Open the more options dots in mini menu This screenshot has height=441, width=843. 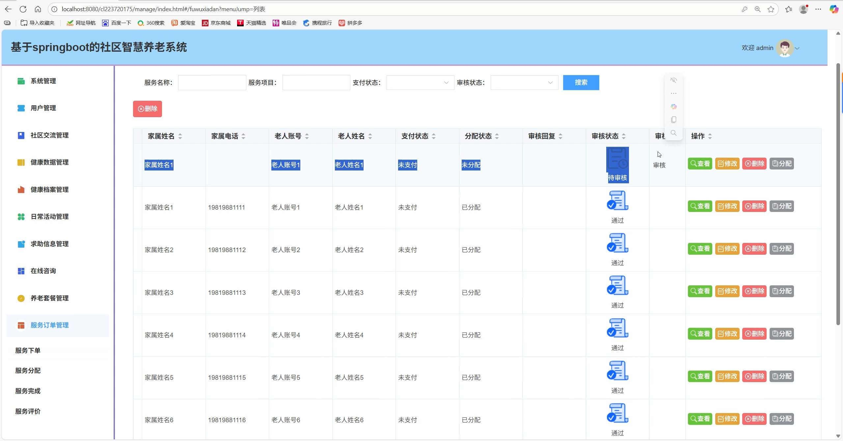673,93
